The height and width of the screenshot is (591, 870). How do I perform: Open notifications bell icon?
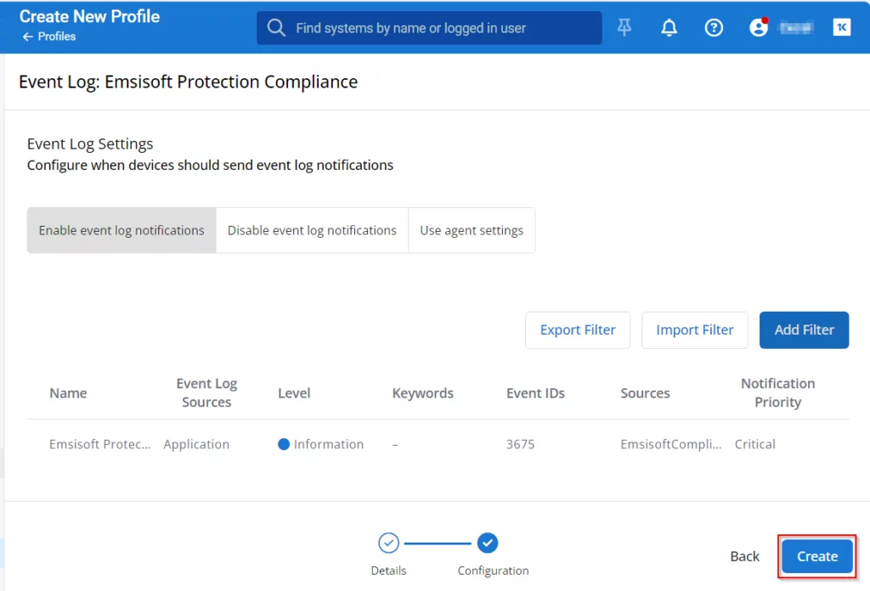(669, 28)
